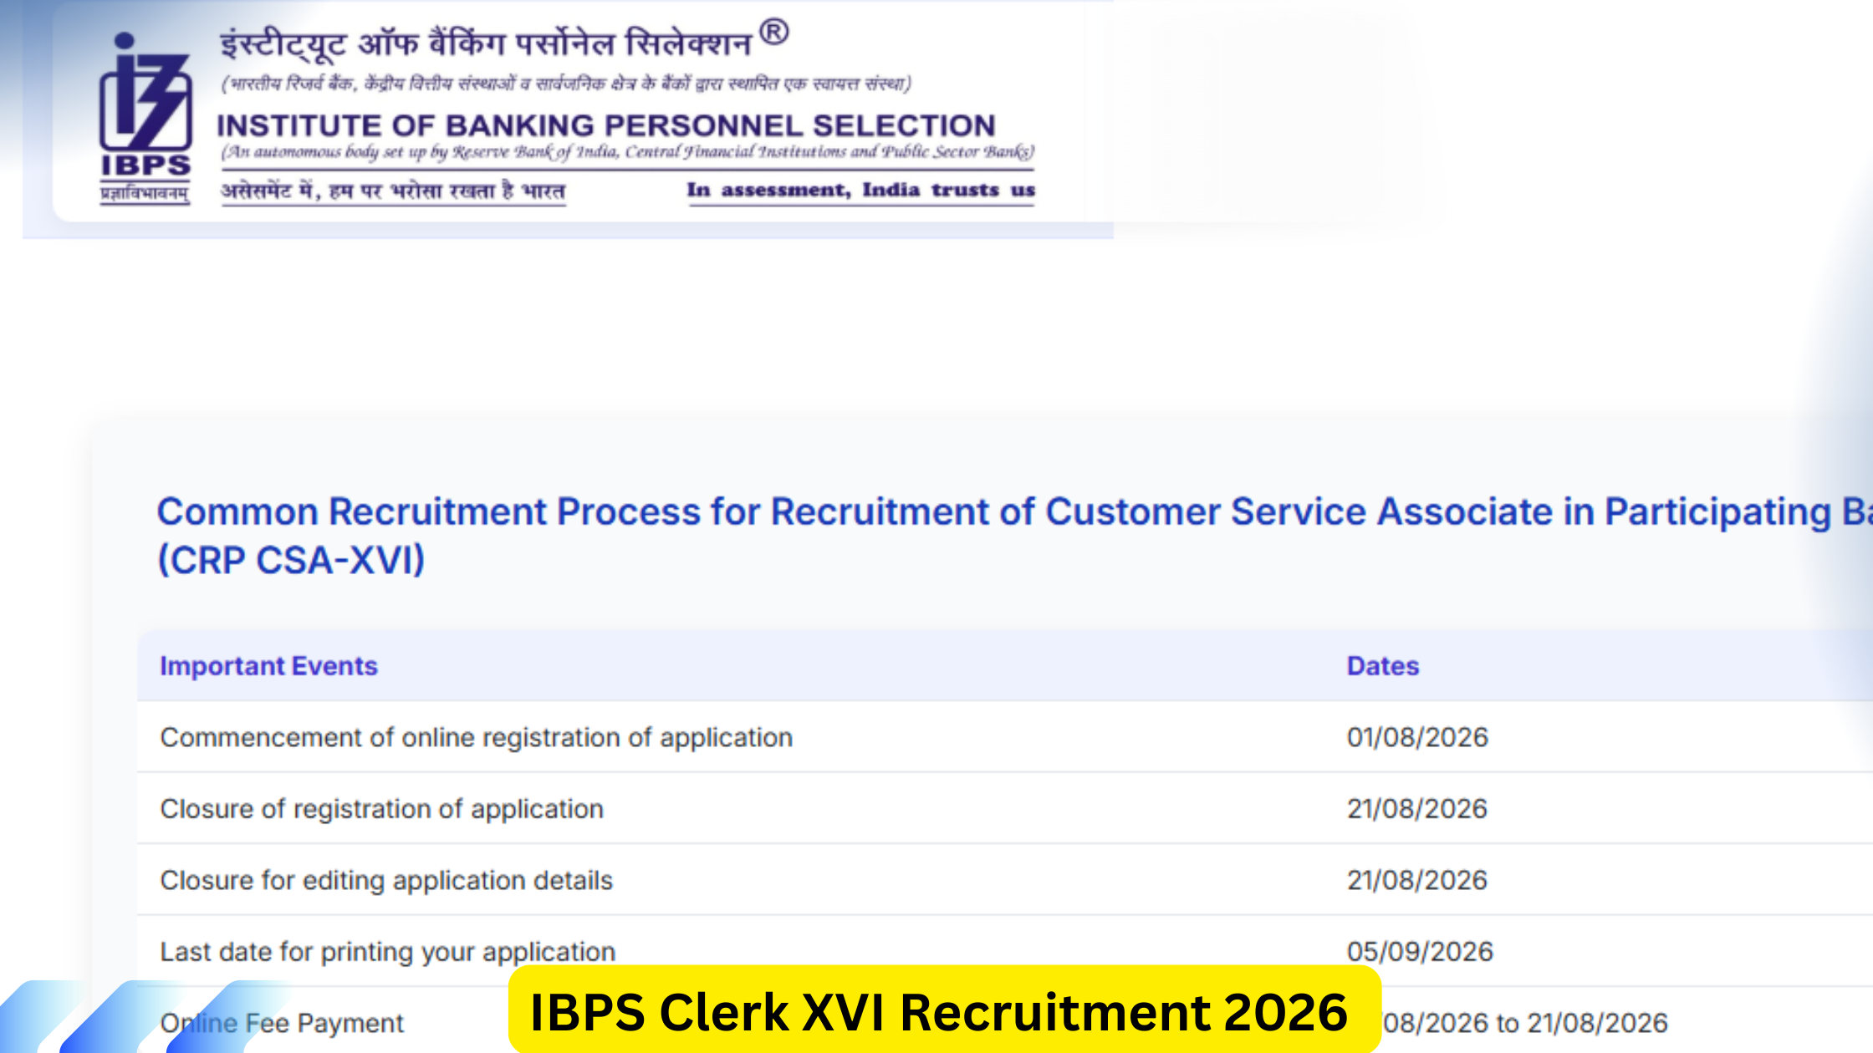Click the IBPS Clerk XVI Recruitment 2026 banner
This screenshot has height=1053, width=1873.
click(944, 1010)
